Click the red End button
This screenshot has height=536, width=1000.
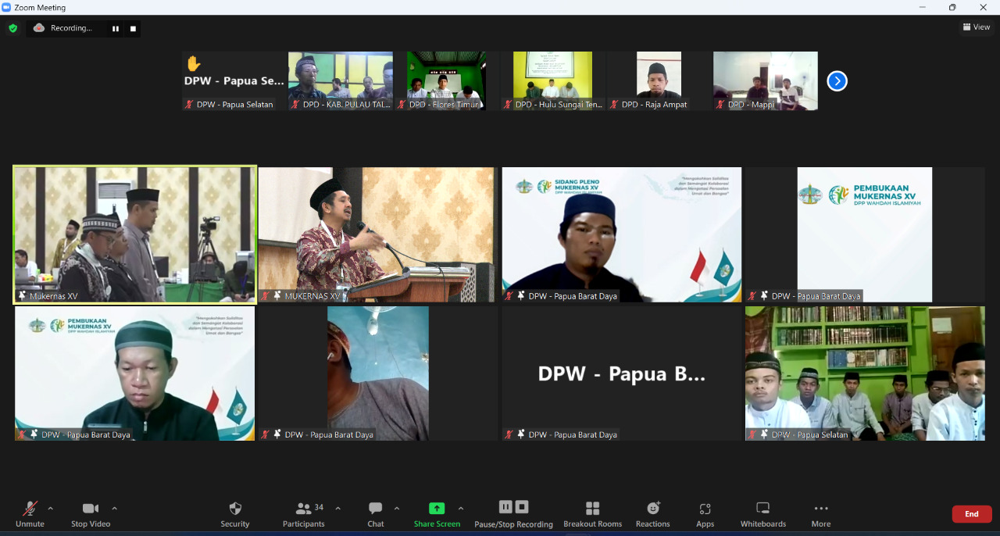(x=972, y=514)
